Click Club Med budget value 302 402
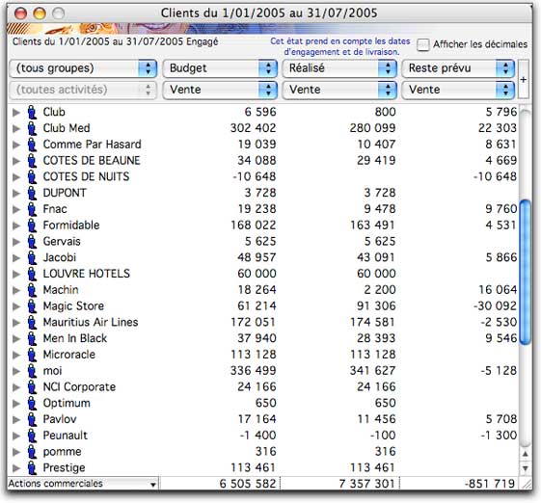The height and width of the screenshot is (503, 541). (x=254, y=128)
